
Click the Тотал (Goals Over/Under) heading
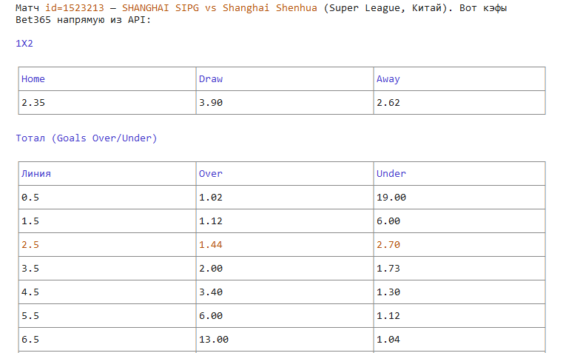point(87,138)
